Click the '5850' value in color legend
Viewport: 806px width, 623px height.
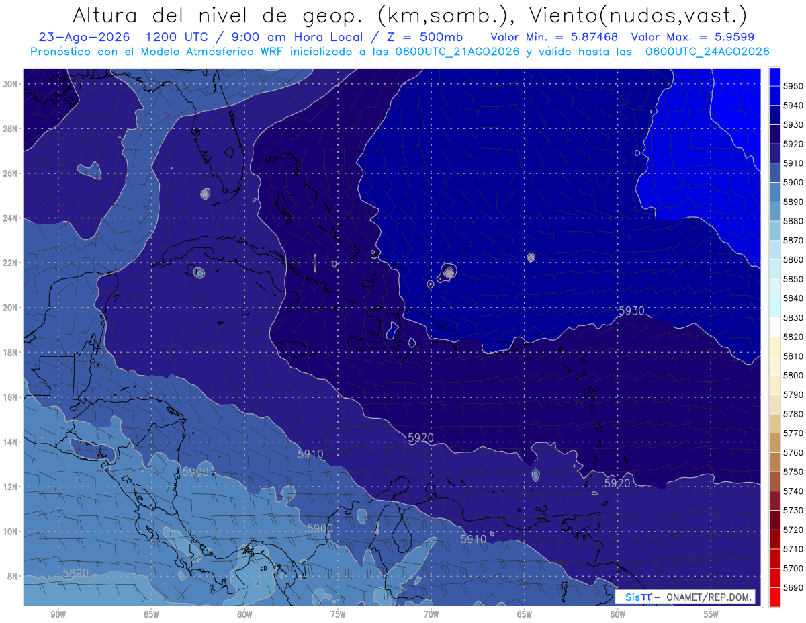click(x=793, y=279)
